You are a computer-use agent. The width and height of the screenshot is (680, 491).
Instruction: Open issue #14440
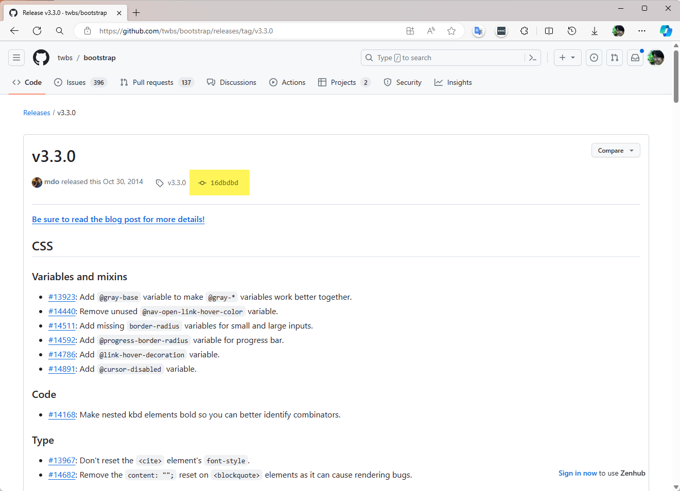click(x=62, y=311)
